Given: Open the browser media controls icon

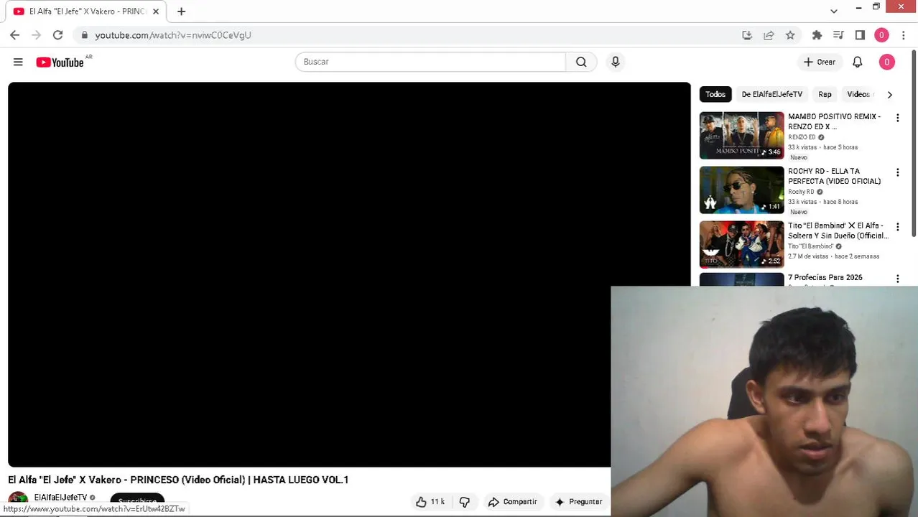Looking at the screenshot, I should point(838,34).
